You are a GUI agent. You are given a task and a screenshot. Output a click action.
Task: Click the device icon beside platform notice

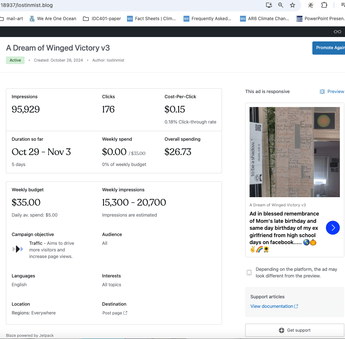click(249, 273)
